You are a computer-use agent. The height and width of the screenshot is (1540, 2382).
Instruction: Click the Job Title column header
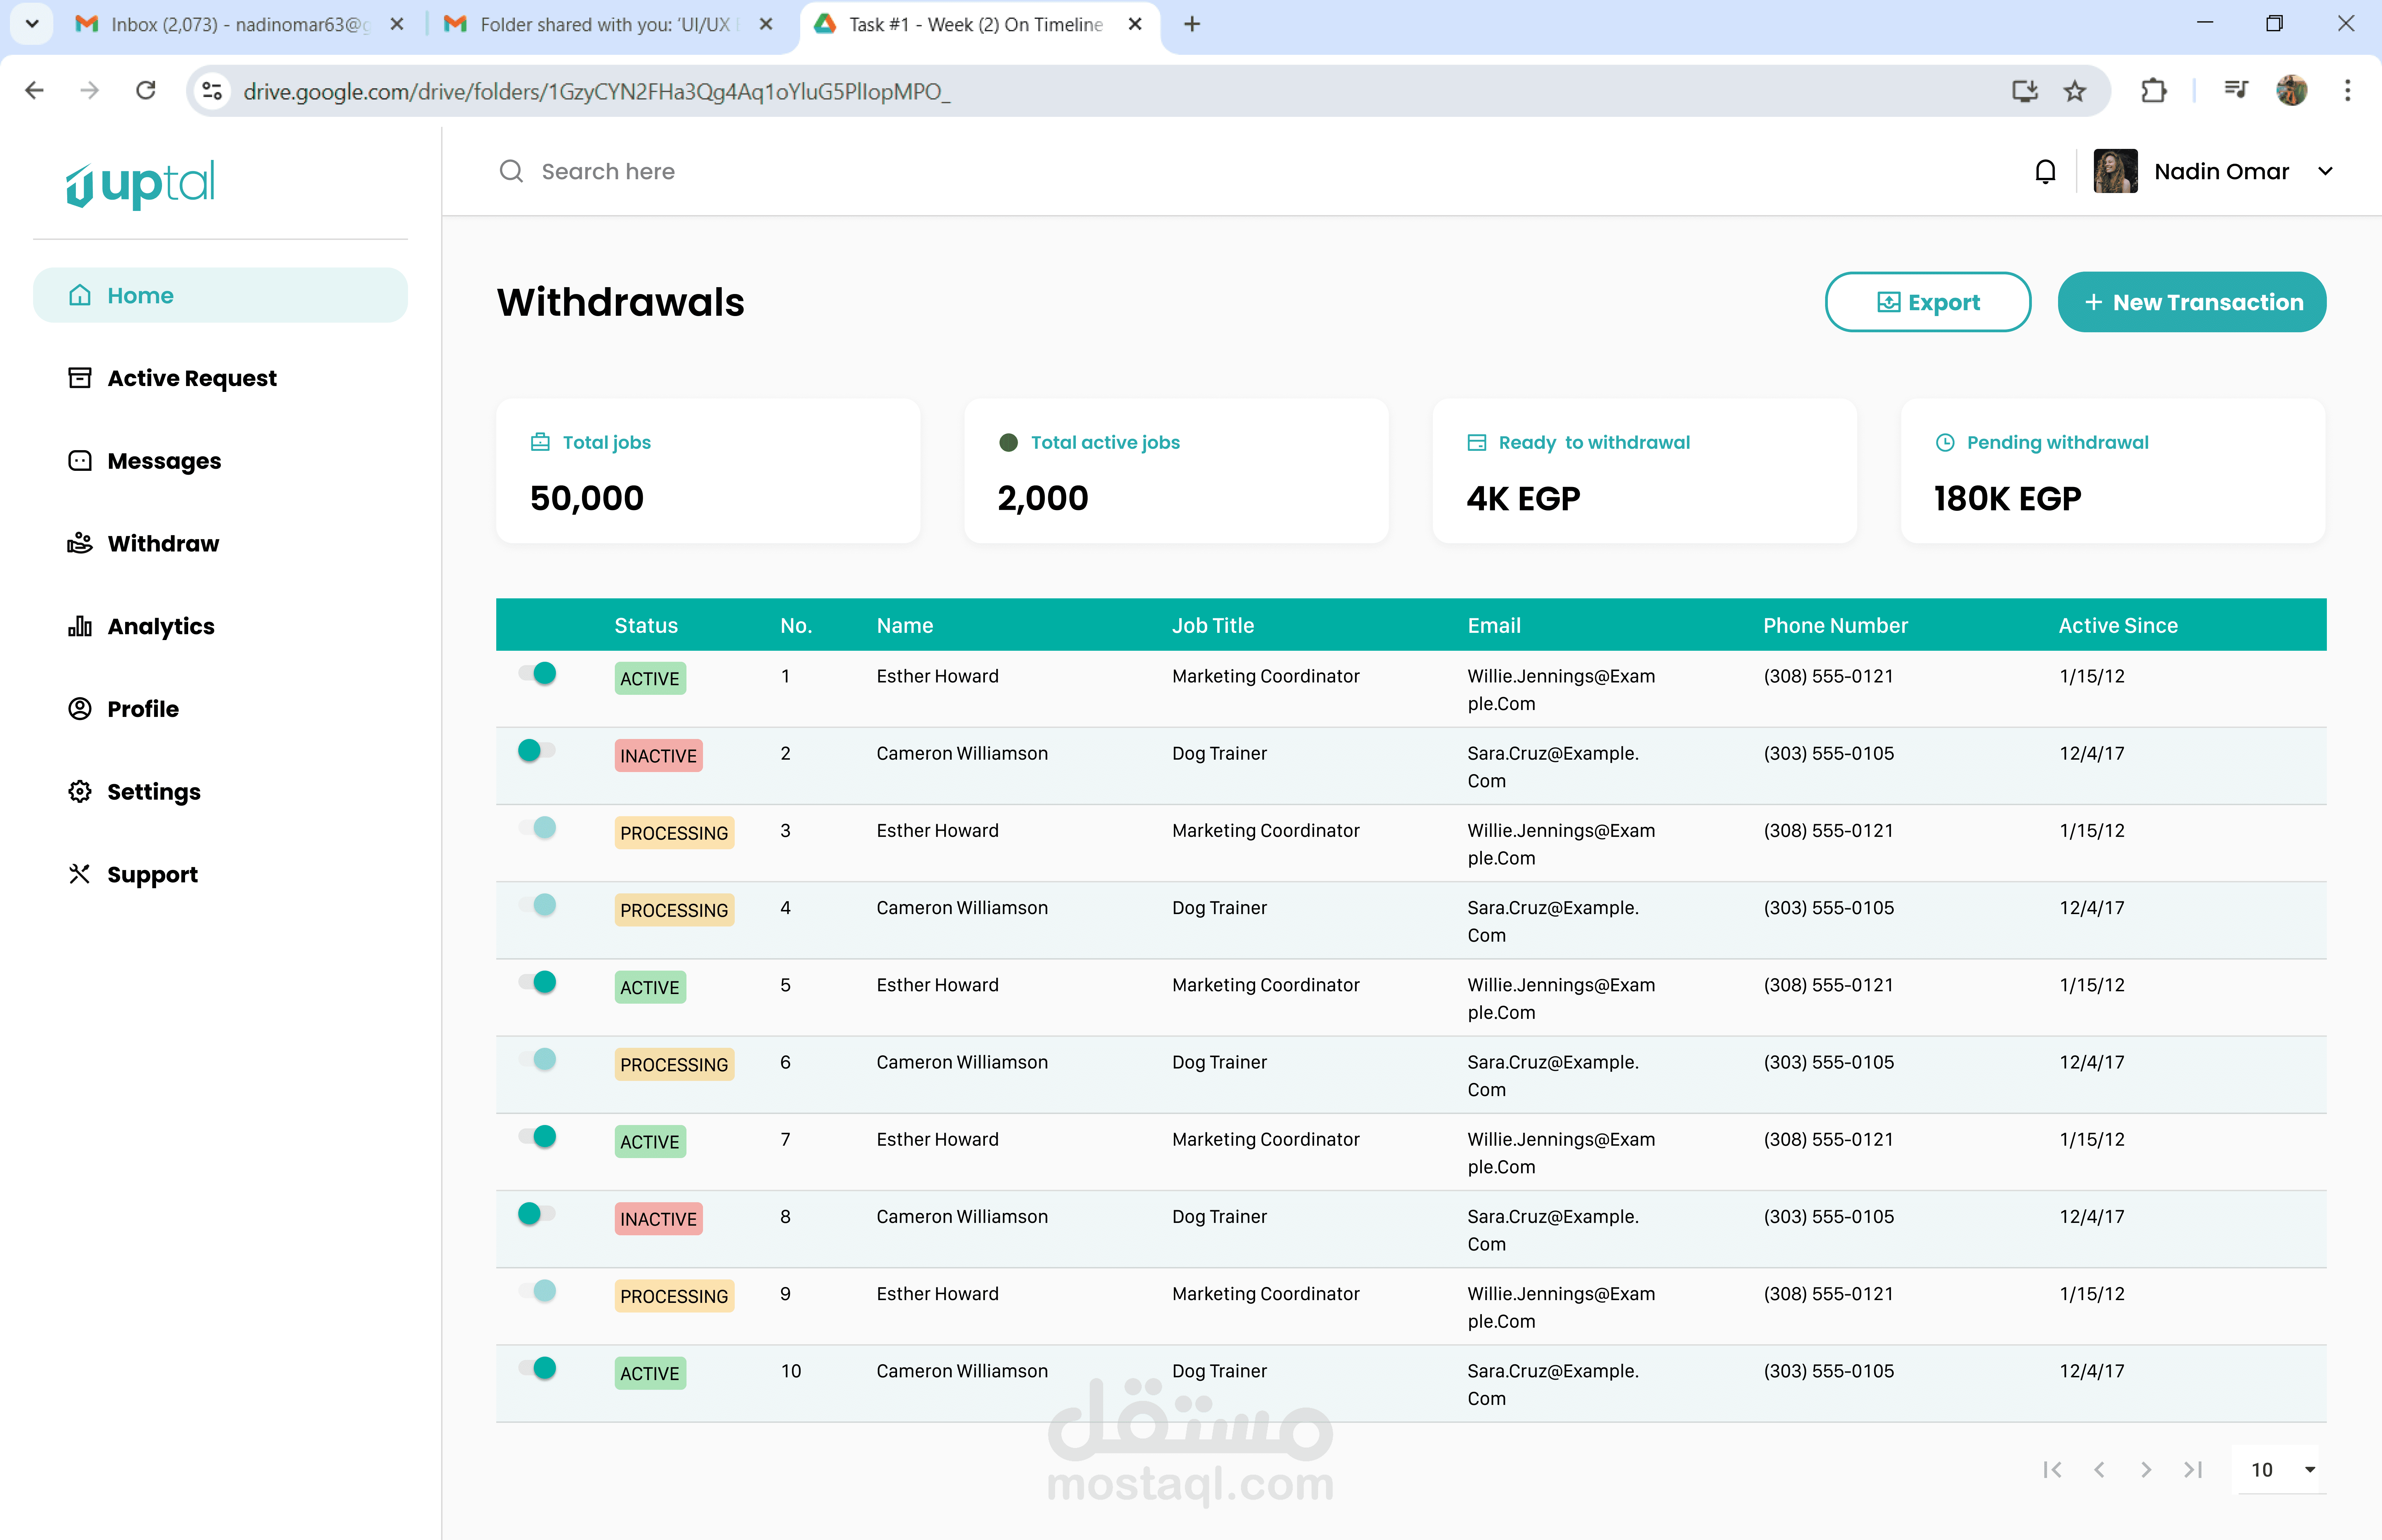[1212, 626]
